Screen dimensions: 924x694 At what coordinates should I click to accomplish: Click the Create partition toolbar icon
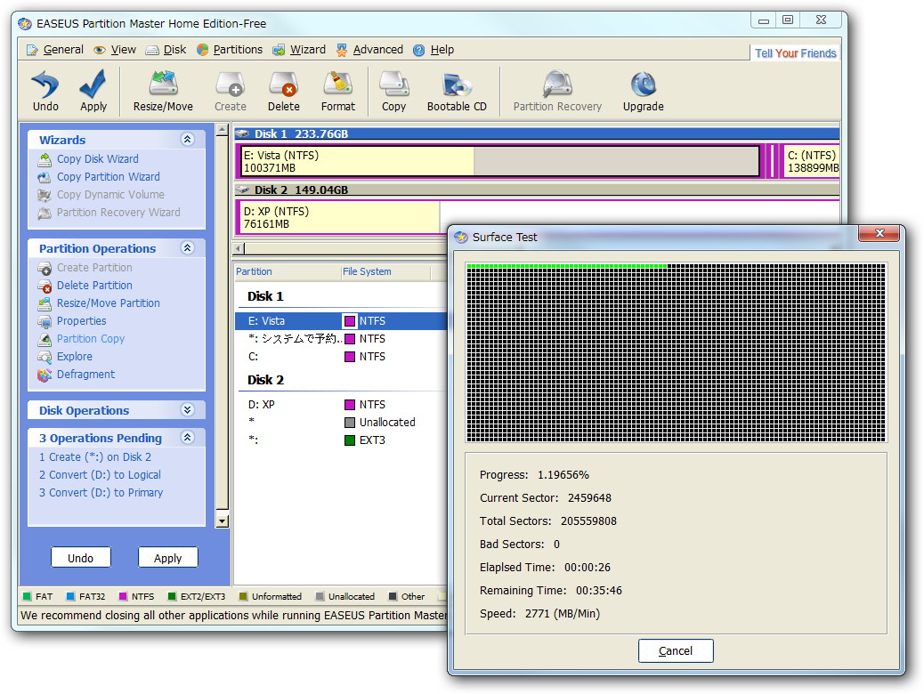[230, 89]
